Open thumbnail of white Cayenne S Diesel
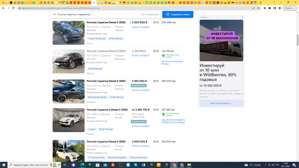Viewport: 299px width, 168px height. click(x=68, y=120)
